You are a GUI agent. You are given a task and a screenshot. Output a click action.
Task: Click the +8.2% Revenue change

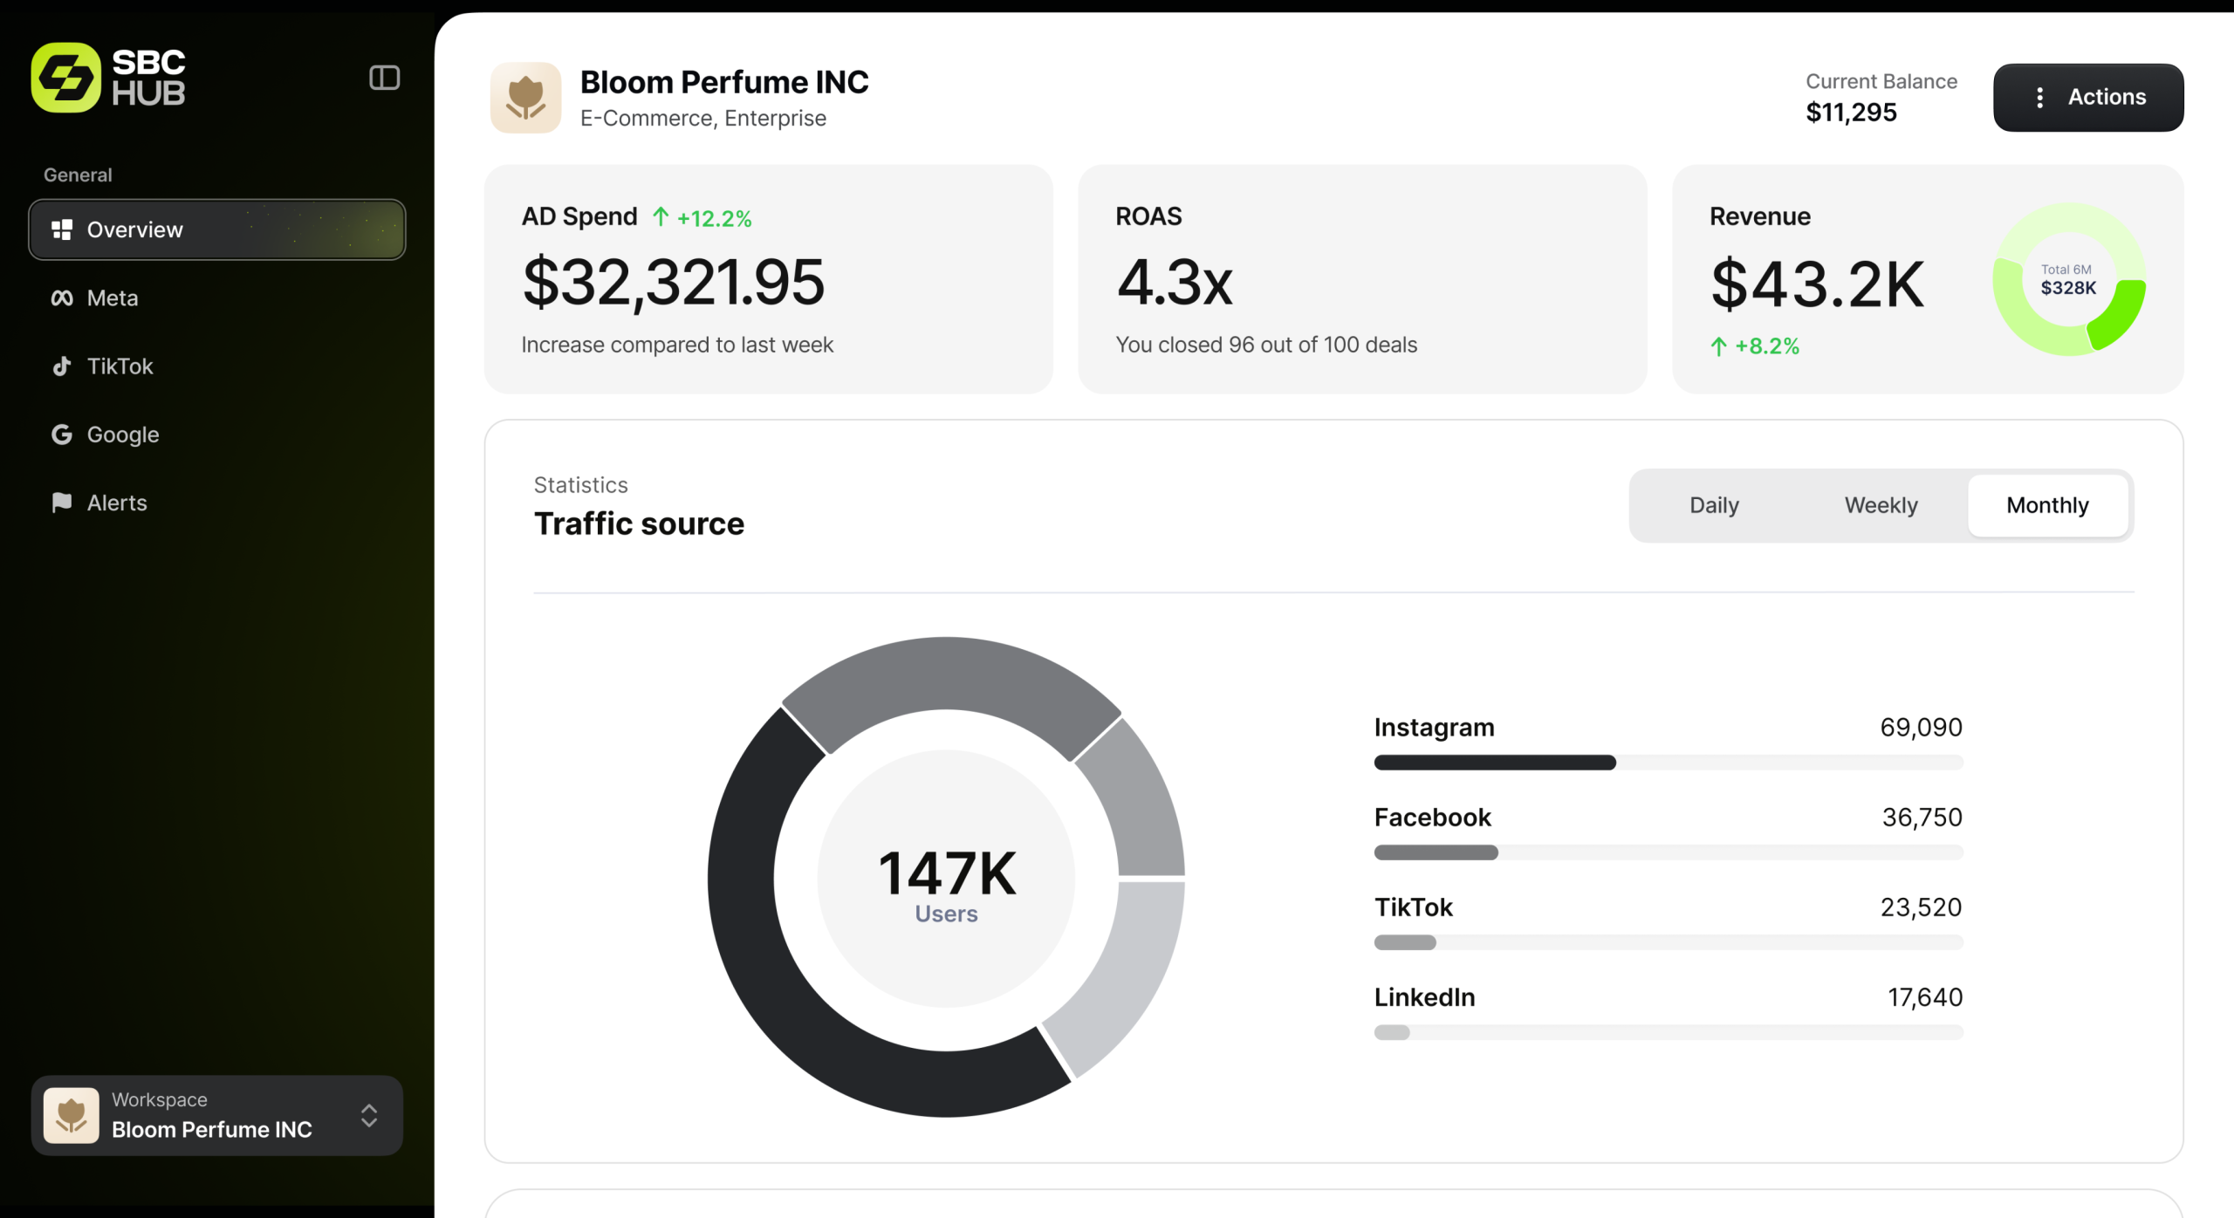pos(1767,346)
